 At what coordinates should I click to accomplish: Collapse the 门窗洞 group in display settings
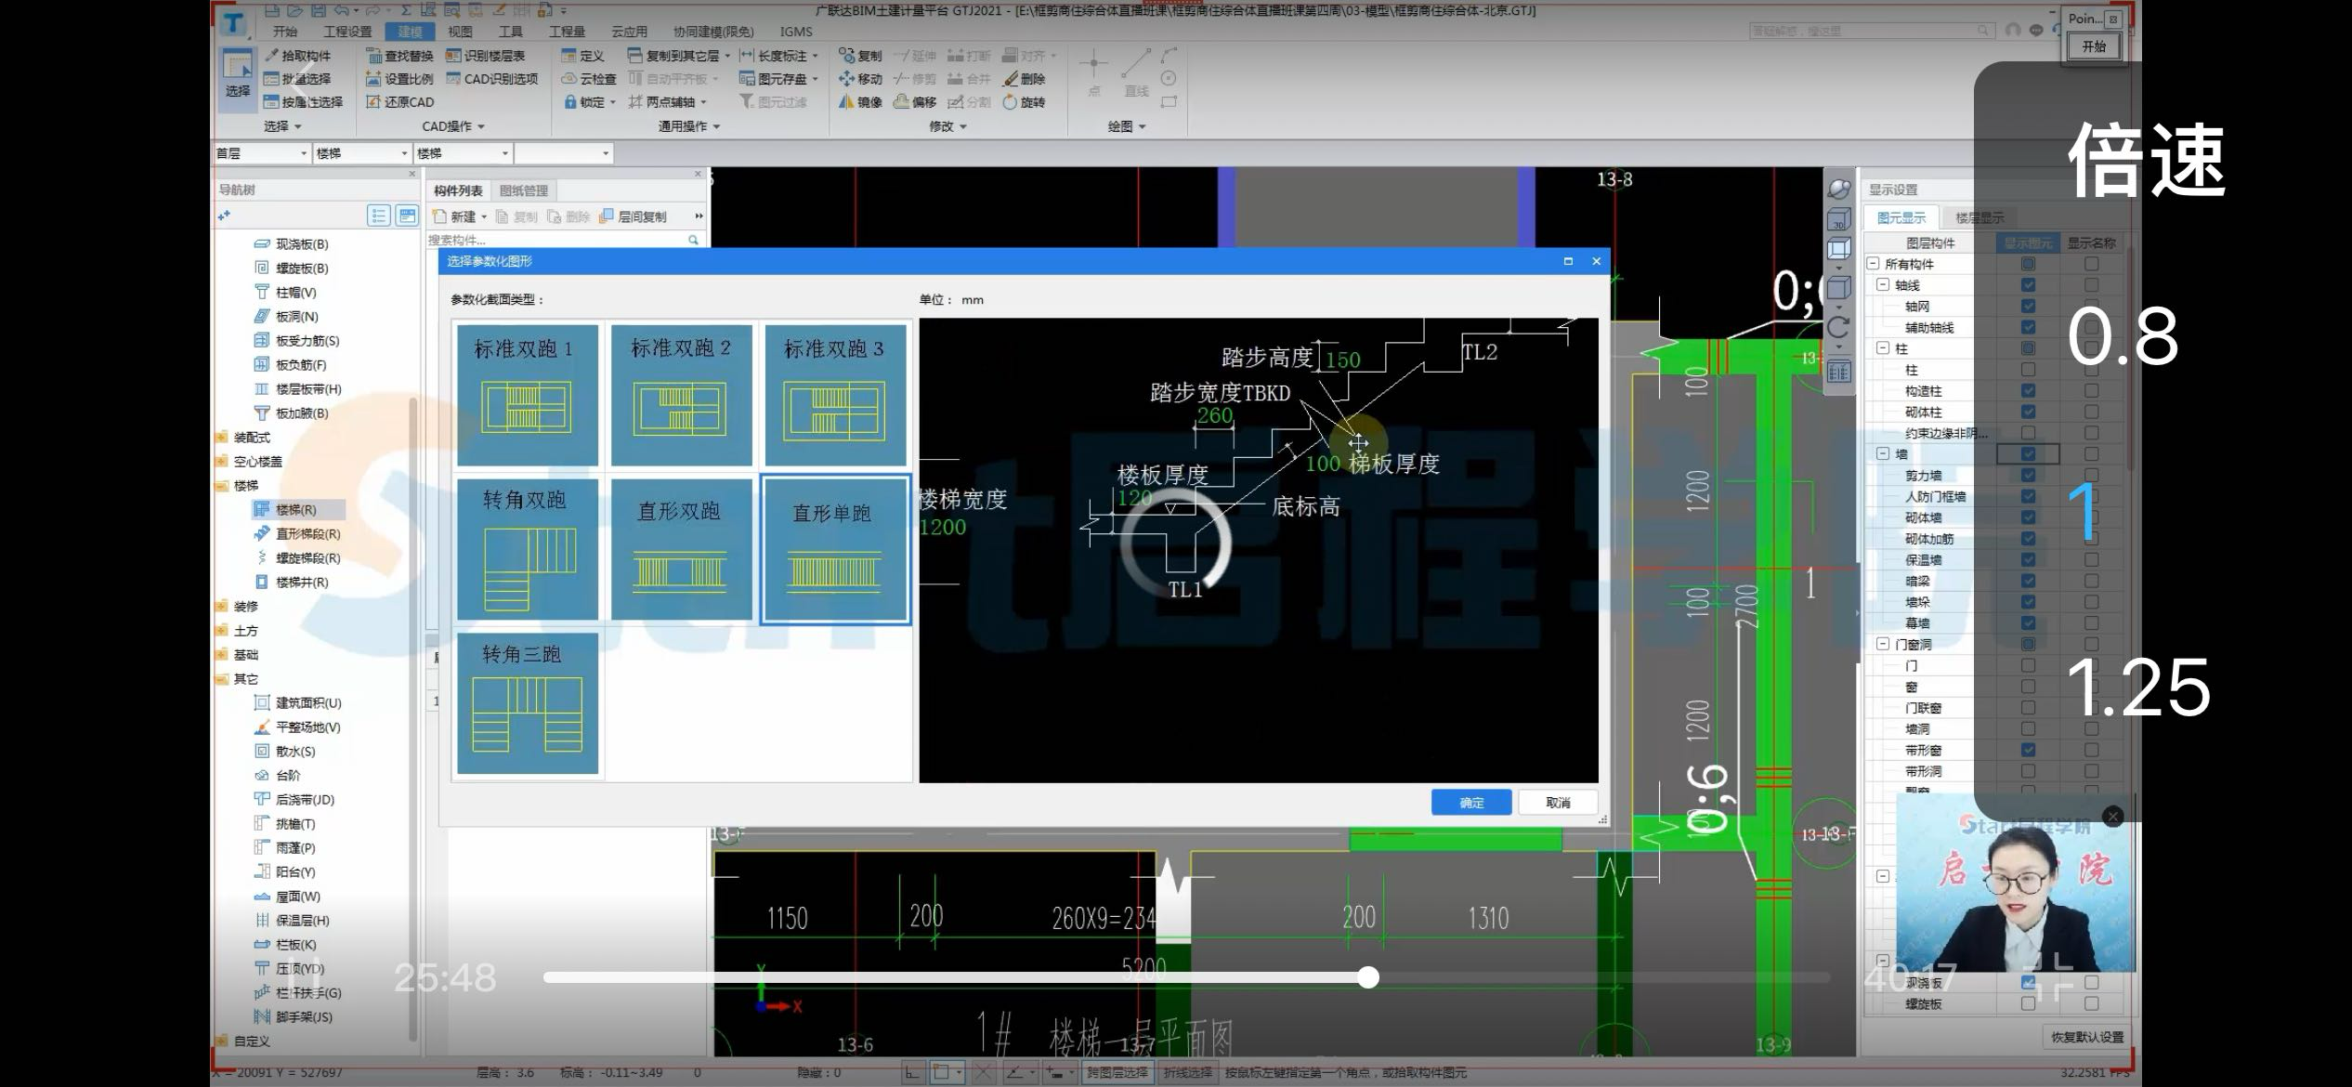click(1883, 644)
